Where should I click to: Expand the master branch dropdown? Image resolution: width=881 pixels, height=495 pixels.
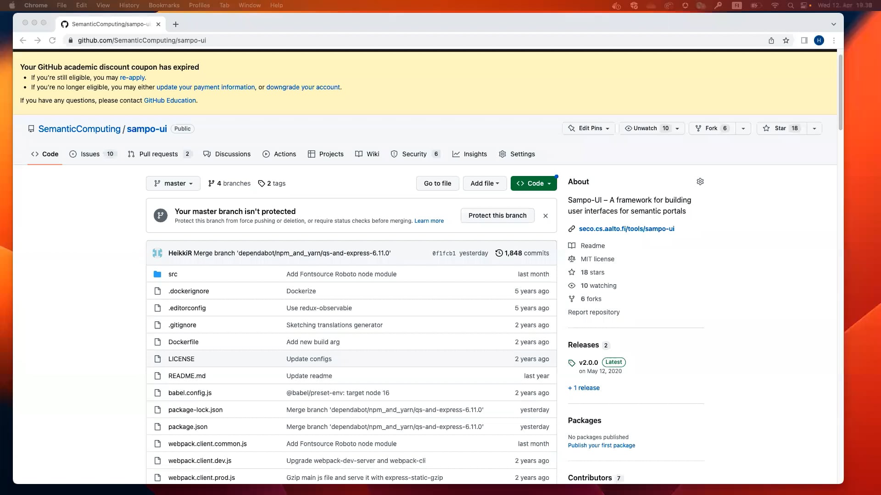173,183
